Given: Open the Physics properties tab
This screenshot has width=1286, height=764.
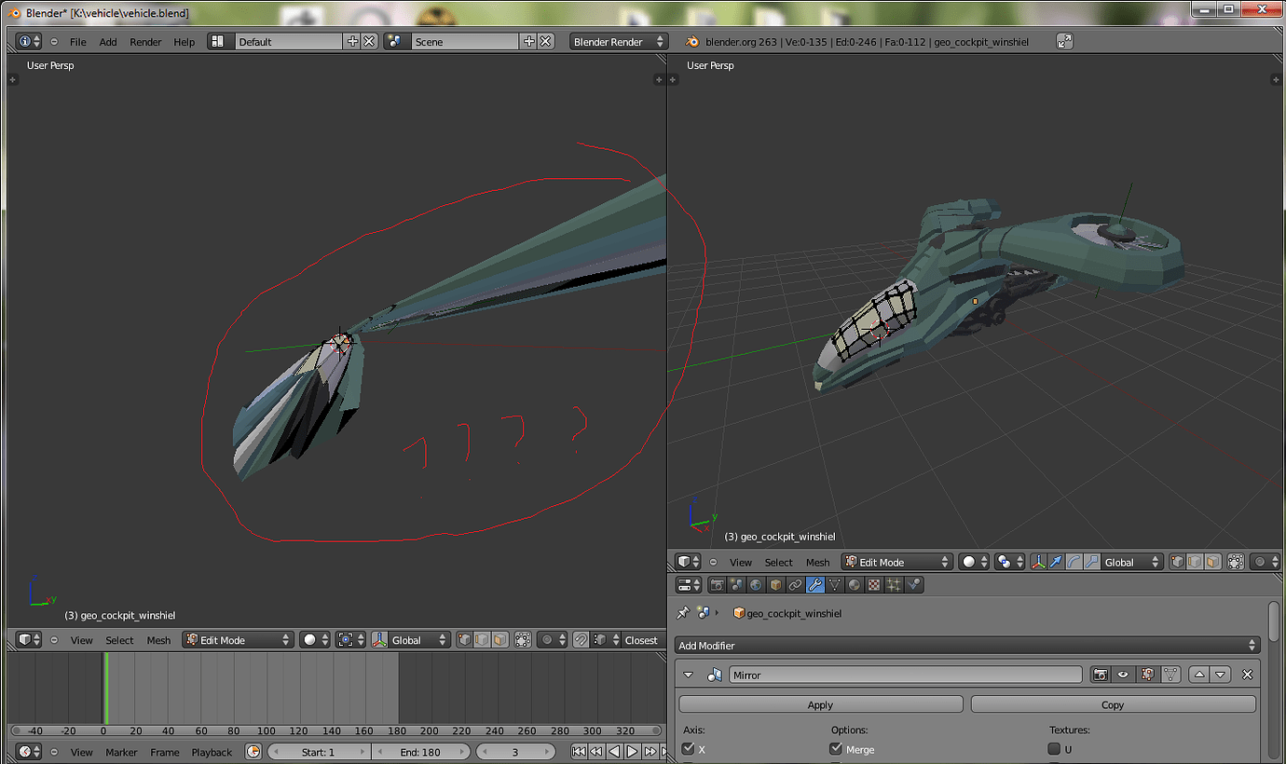Looking at the screenshot, I should click(913, 585).
